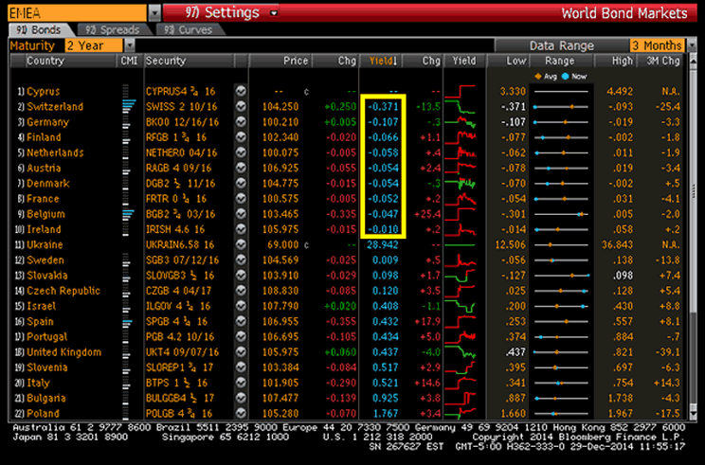The width and height of the screenshot is (705, 465).
Task: Sort by the CMI column header
Action: pyautogui.click(x=130, y=61)
